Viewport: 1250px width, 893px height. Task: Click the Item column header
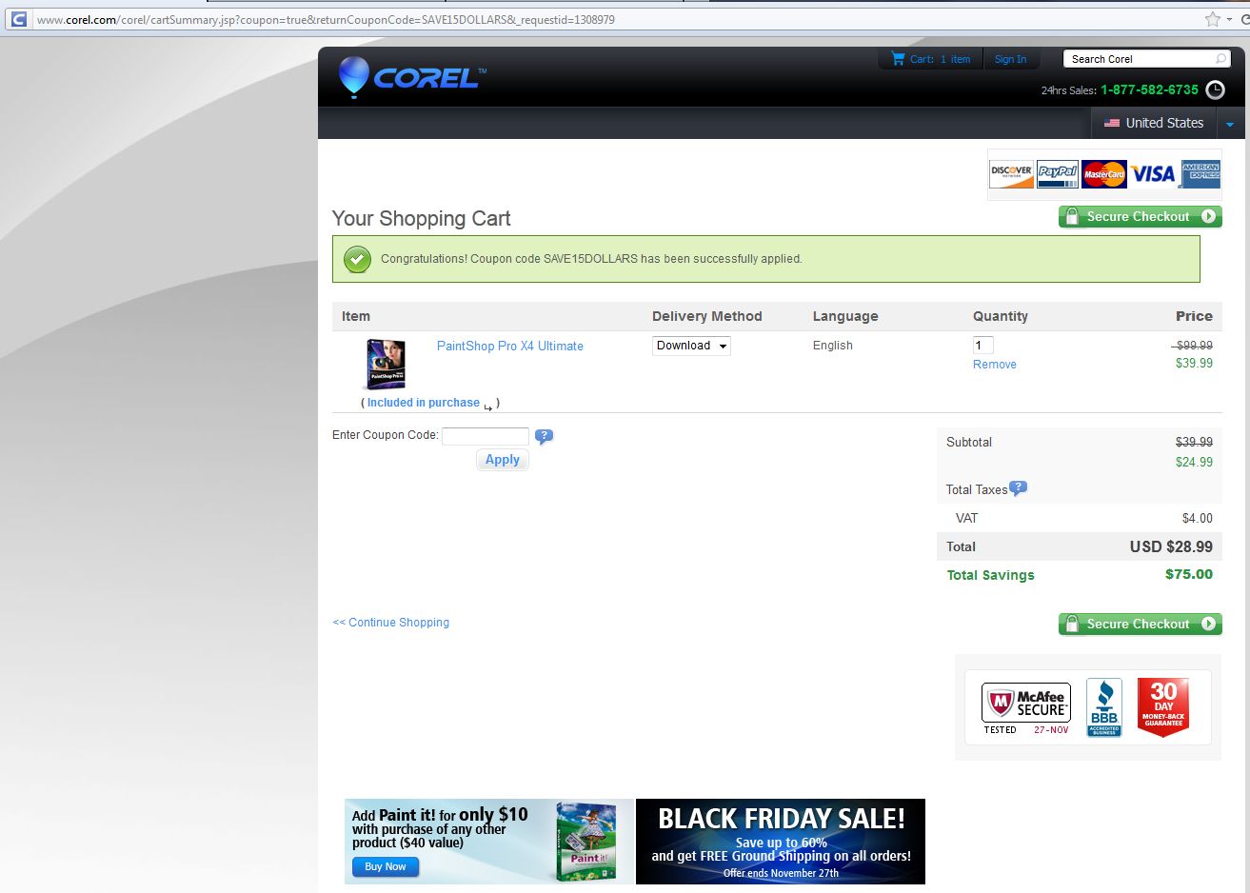point(356,316)
